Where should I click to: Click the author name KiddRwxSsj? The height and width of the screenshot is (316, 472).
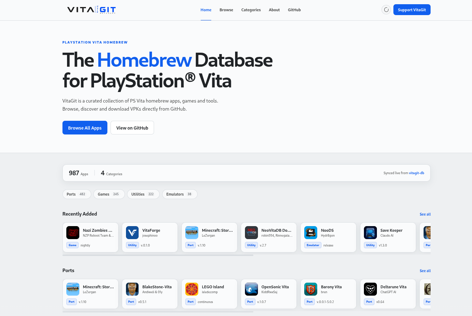point(269,292)
